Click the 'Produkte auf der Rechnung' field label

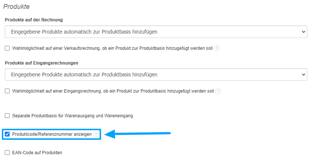pos(34,20)
